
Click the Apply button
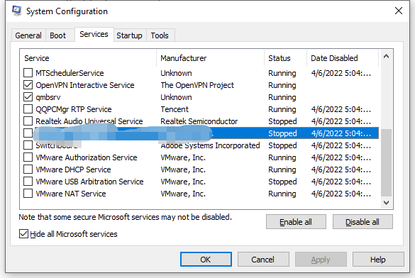tap(321, 260)
